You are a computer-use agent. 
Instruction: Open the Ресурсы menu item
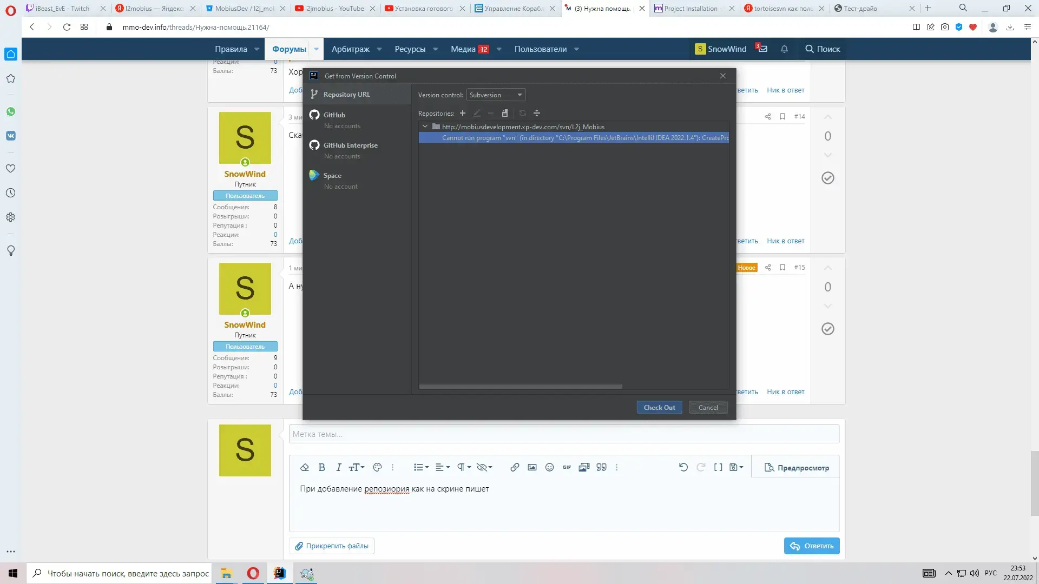click(x=410, y=49)
